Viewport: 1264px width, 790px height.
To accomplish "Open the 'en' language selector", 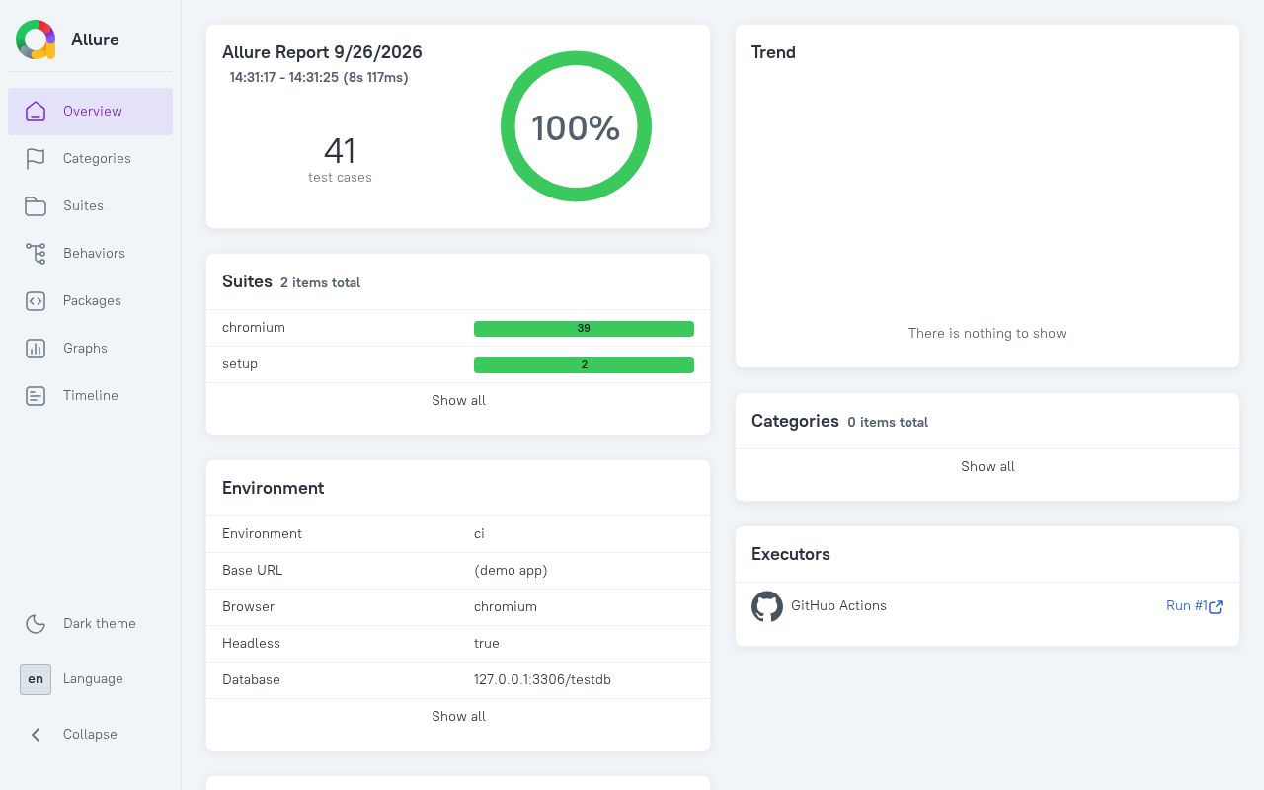I will (x=36, y=679).
